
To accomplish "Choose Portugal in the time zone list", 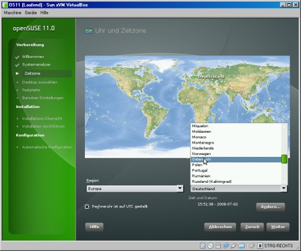I will pyautogui.click(x=236, y=171).
